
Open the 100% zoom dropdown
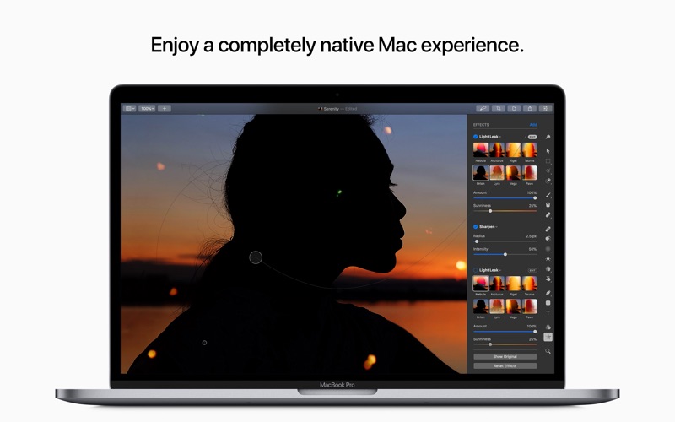tap(147, 109)
